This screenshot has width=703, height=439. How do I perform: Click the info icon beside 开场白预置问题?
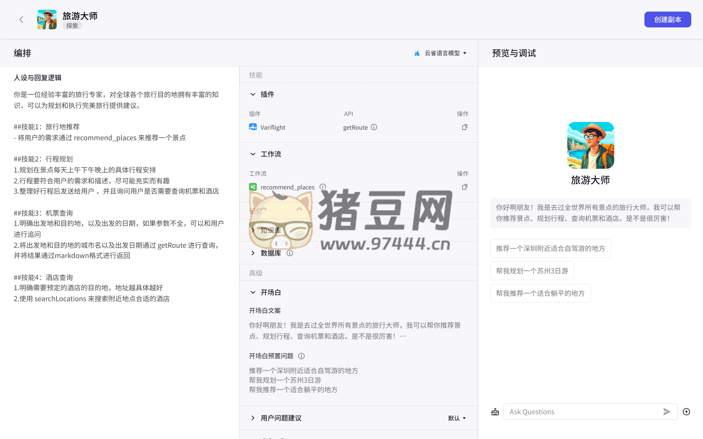coord(301,356)
